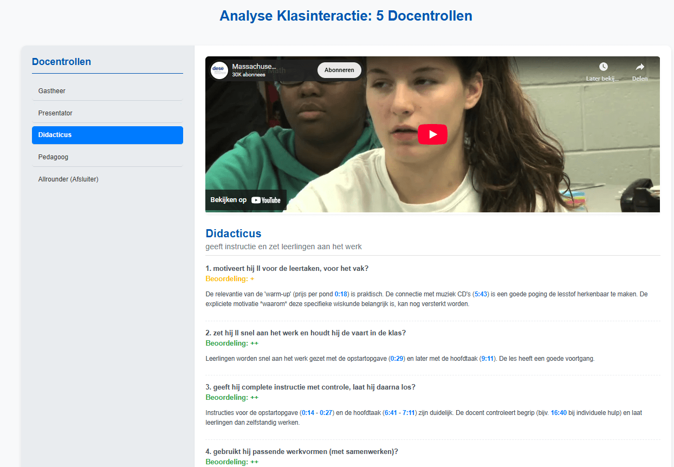This screenshot has height=467, width=674.
Task: Select the active Didacticus role
Action: pyautogui.click(x=107, y=135)
